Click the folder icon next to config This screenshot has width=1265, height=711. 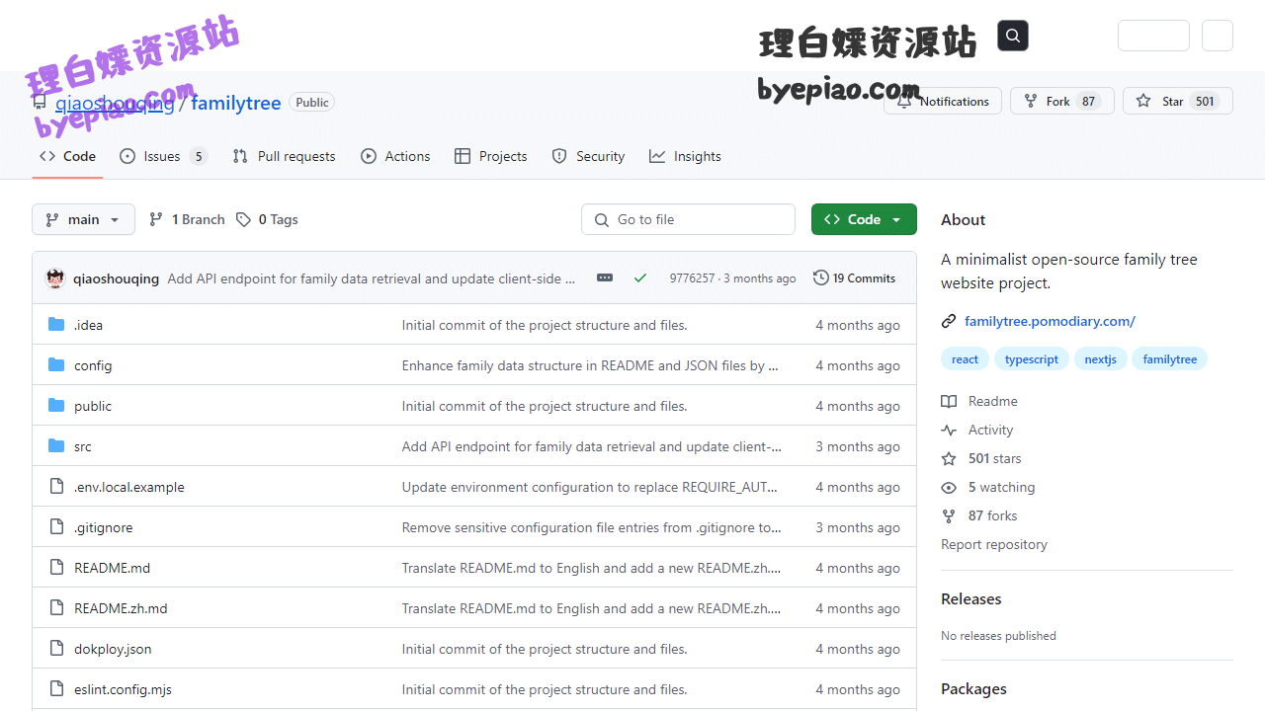point(56,365)
